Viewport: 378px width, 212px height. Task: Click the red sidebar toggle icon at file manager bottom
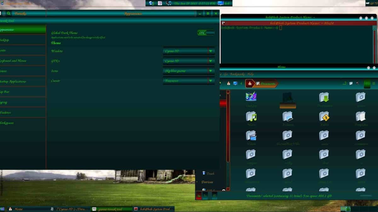pyautogui.click(x=199, y=195)
